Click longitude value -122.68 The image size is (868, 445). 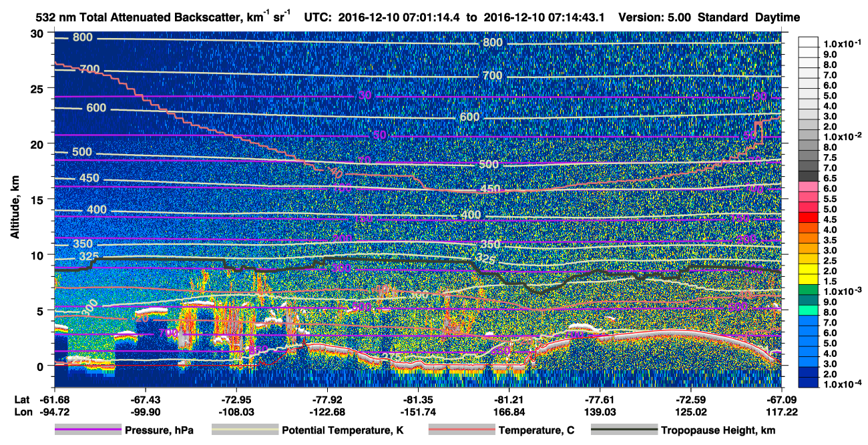(327, 412)
